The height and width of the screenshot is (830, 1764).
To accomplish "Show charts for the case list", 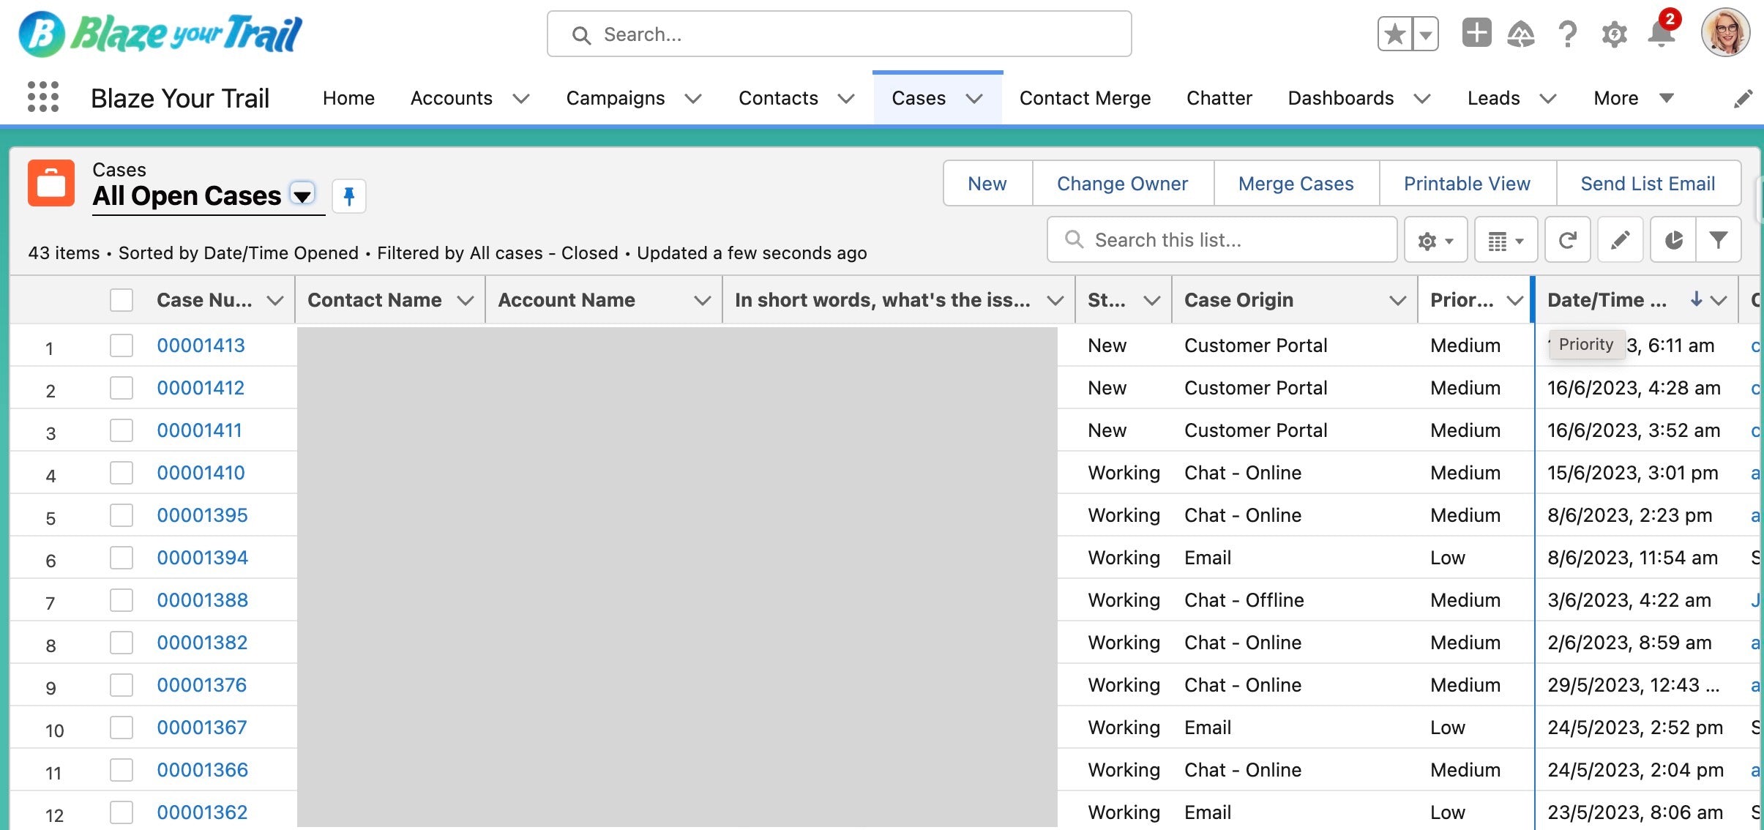I will (1674, 239).
